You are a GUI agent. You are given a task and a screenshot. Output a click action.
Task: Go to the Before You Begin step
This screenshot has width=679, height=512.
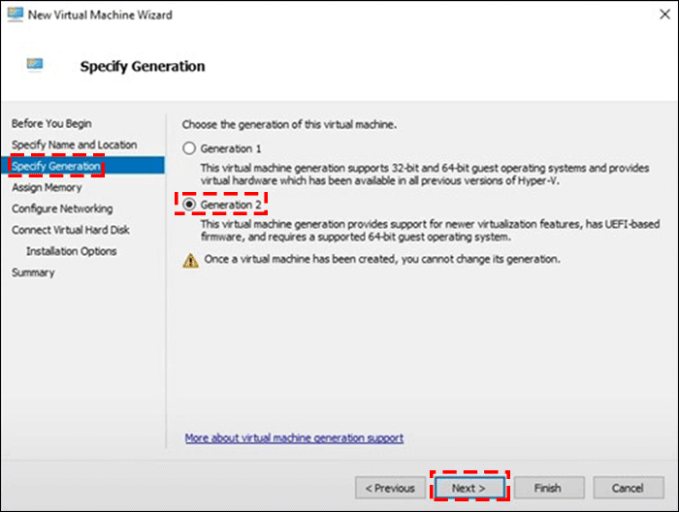click(x=51, y=123)
